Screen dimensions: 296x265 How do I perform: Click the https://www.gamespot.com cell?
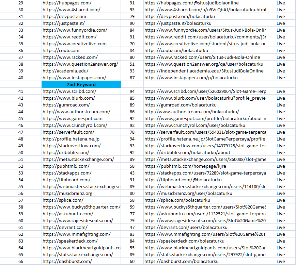pos(81,118)
